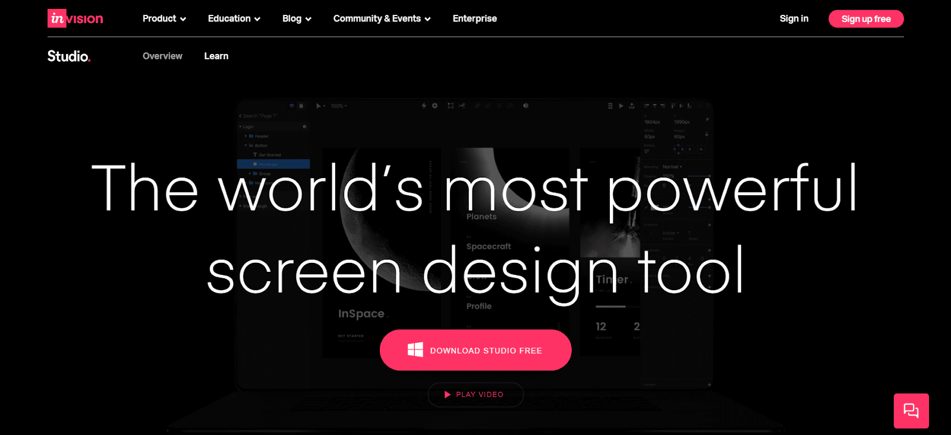Screen dimensions: 951x435
Task: Click the InVision logo
Action: [x=75, y=18]
